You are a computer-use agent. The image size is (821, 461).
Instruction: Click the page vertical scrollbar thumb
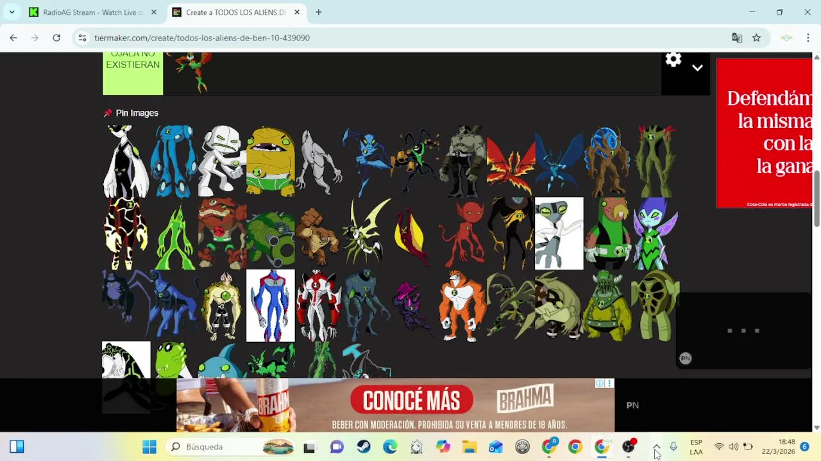pos(817,198)
